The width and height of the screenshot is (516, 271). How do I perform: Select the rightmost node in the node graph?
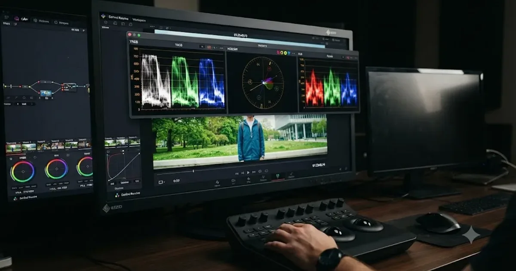70,87
